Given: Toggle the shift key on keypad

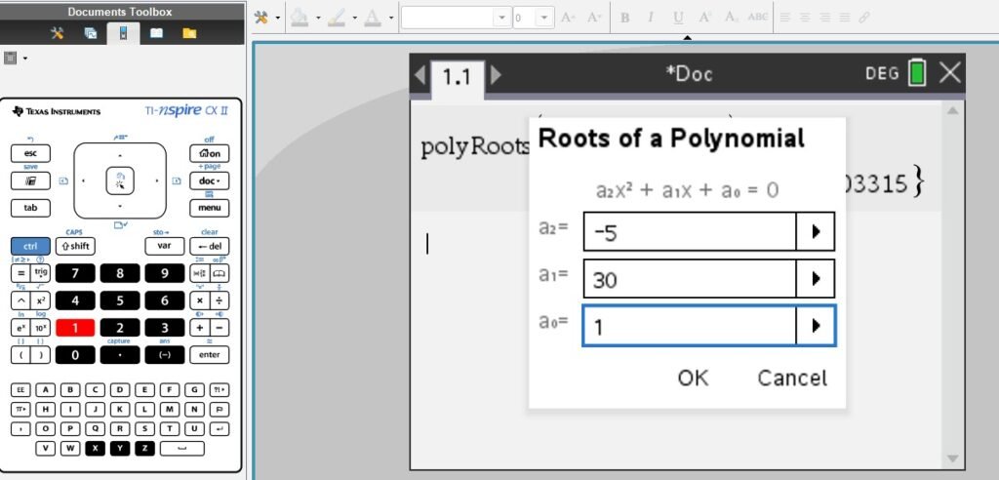Looking at the screenshot, I should click(x=75, y=246).
